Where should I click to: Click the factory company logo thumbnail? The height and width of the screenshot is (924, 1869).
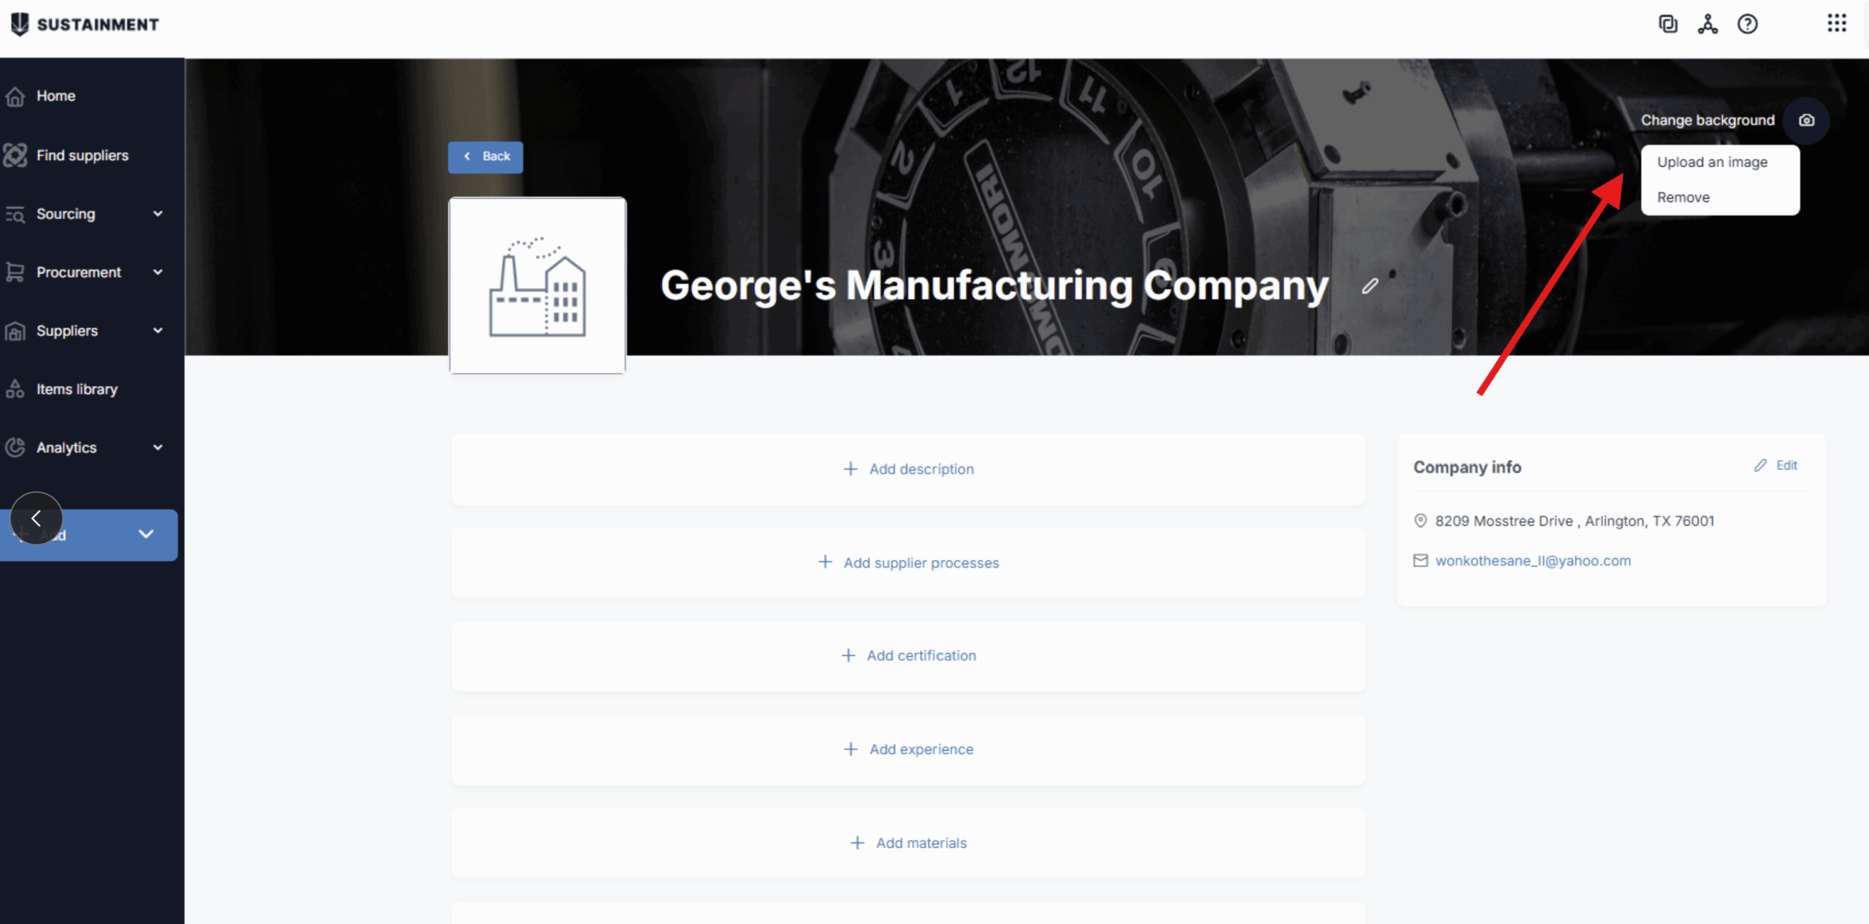point(537,286)
